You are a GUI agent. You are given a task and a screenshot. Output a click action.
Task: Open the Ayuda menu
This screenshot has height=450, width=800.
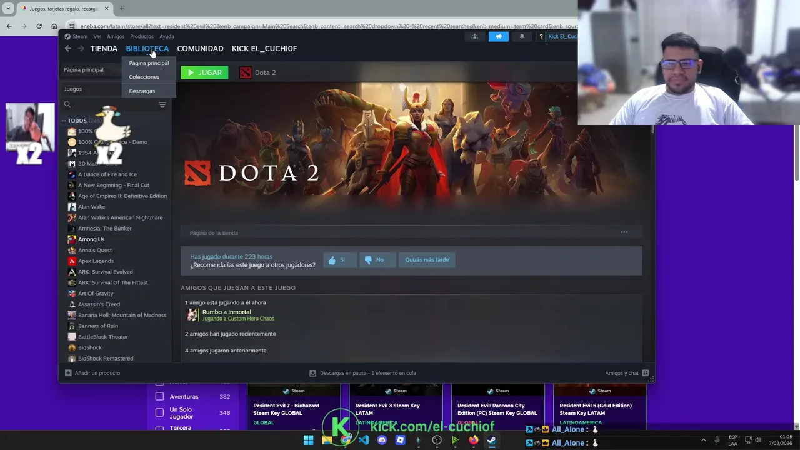167,36
